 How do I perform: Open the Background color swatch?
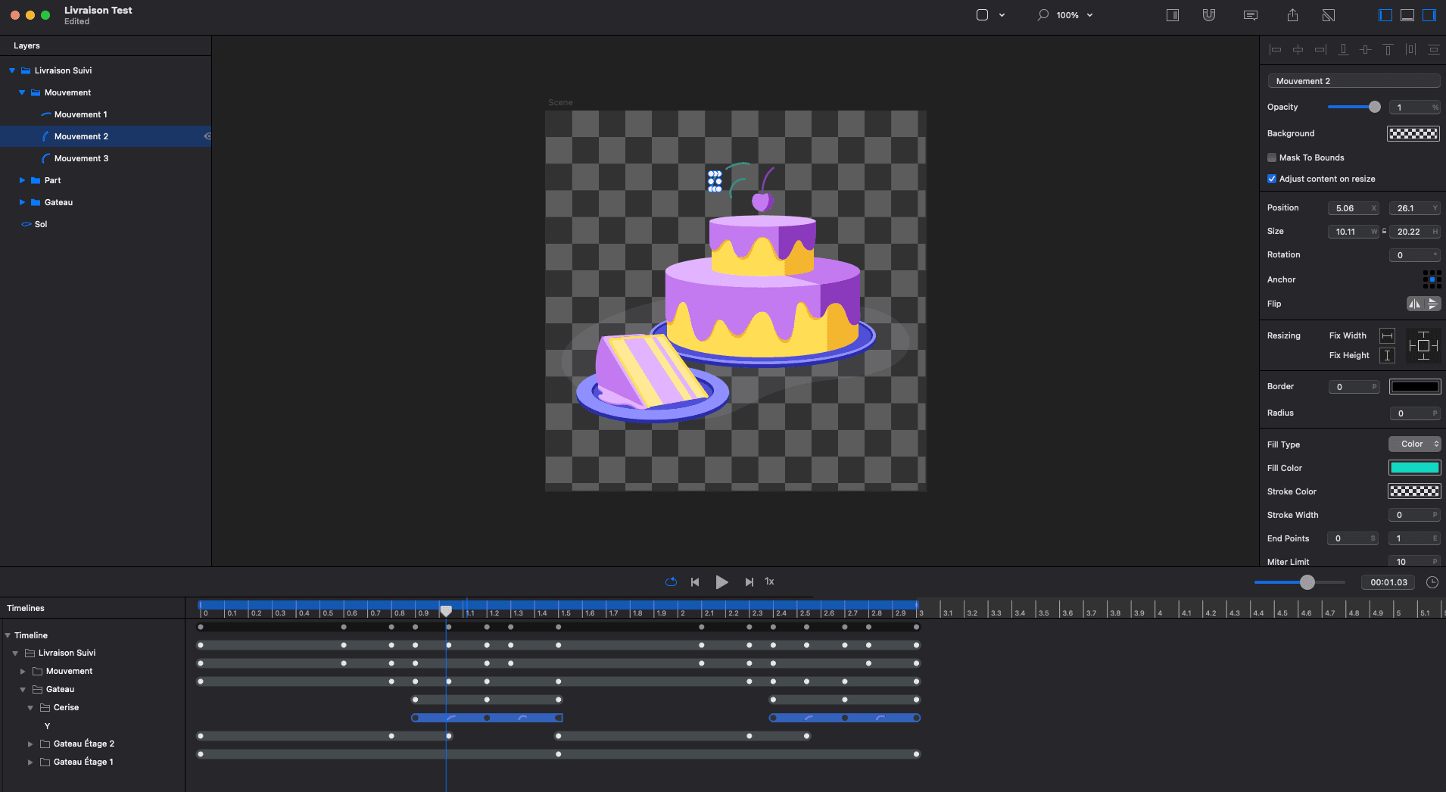(1413, 134)
